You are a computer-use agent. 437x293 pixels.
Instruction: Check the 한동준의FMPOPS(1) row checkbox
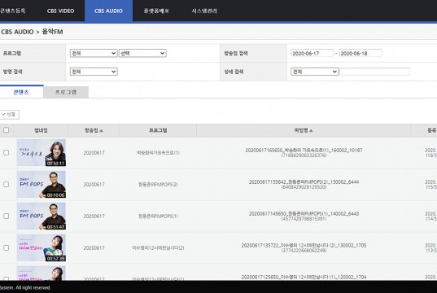pyautogui.click(x=7, y=216)
